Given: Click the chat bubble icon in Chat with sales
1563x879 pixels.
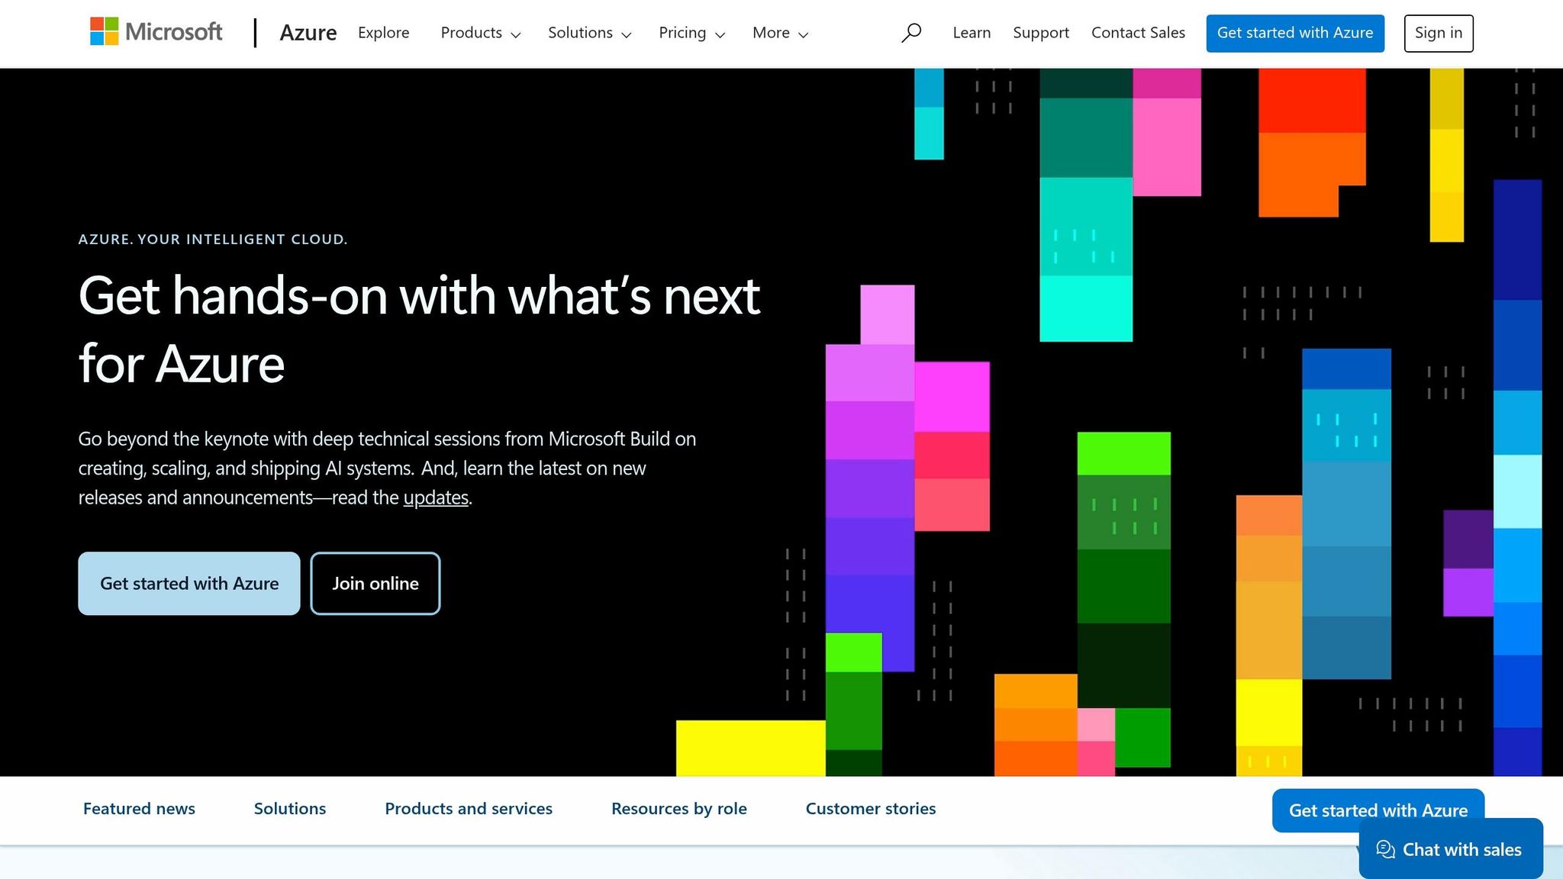Looking at the screenshot, I should pos(1386,849).
